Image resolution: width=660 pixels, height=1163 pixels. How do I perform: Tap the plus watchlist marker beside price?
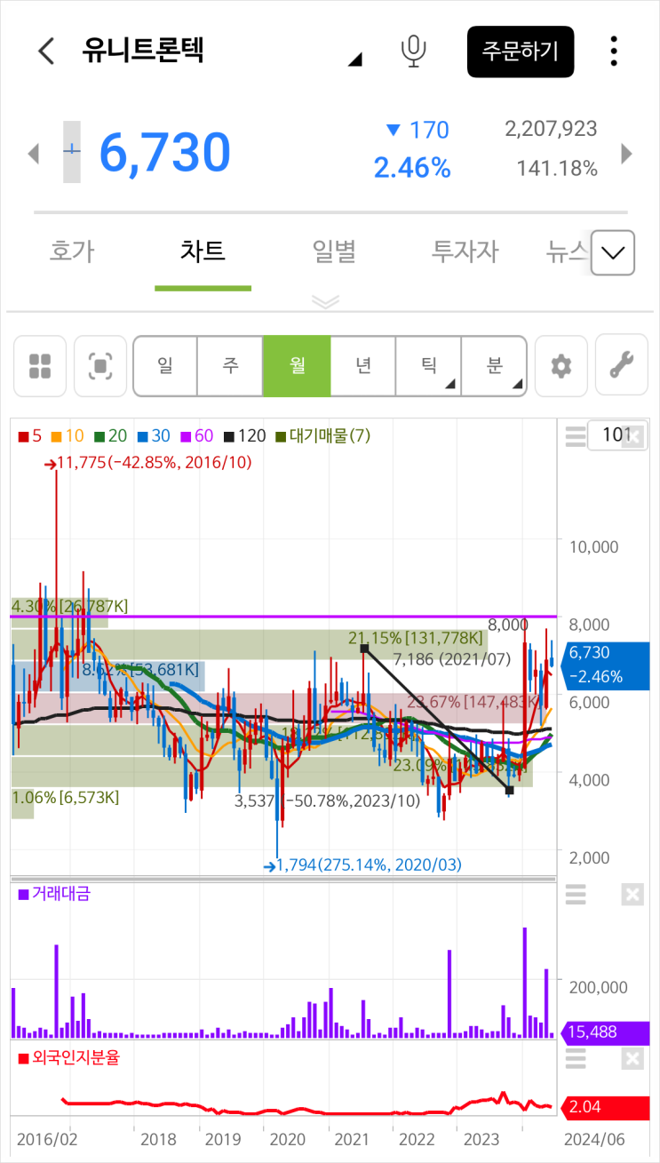pyautogui.click(x=72, y=152)
